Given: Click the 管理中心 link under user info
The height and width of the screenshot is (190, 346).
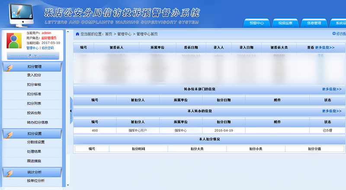Looking at the screenshot, I should pos(33,48).
